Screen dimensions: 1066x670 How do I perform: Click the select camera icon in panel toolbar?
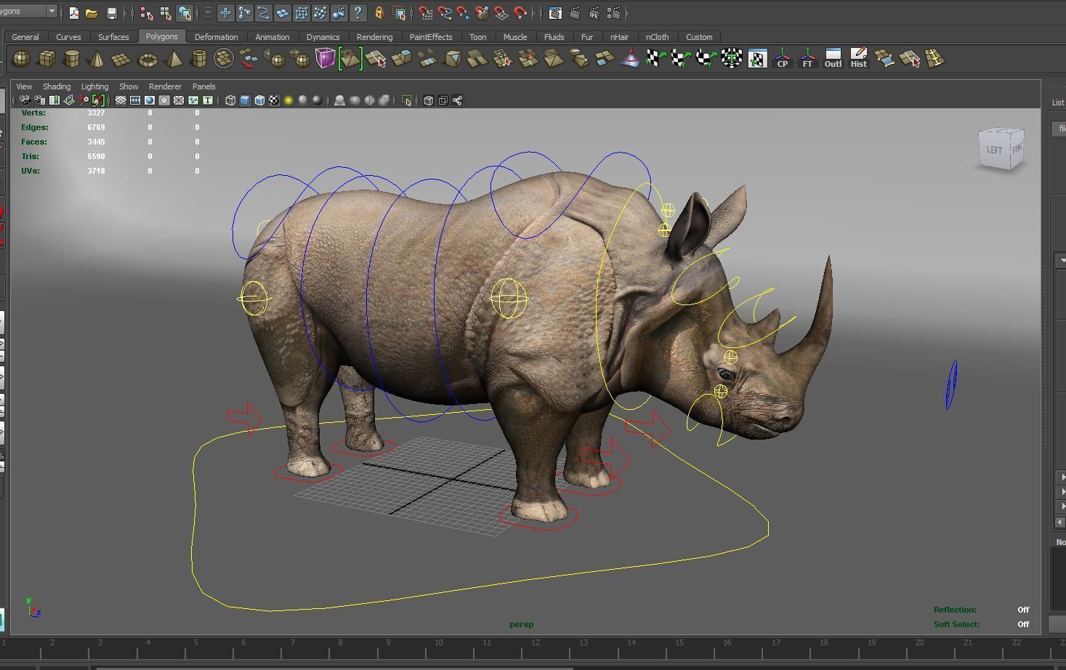coord(25,100)
